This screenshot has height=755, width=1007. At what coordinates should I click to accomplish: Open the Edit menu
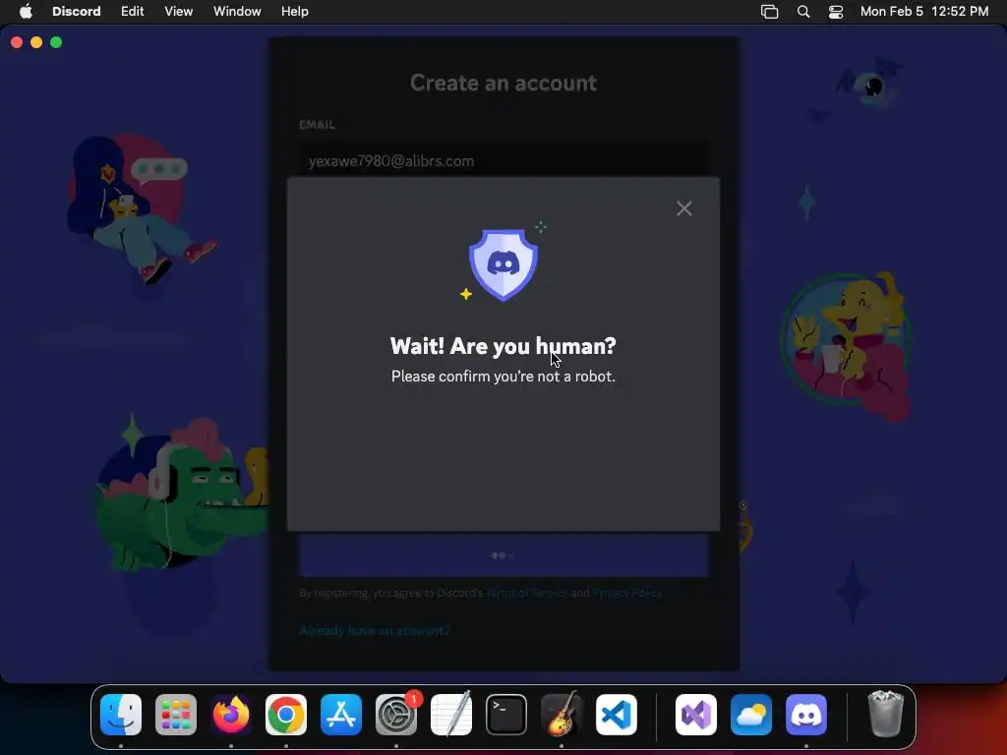(x=133, y=12)
